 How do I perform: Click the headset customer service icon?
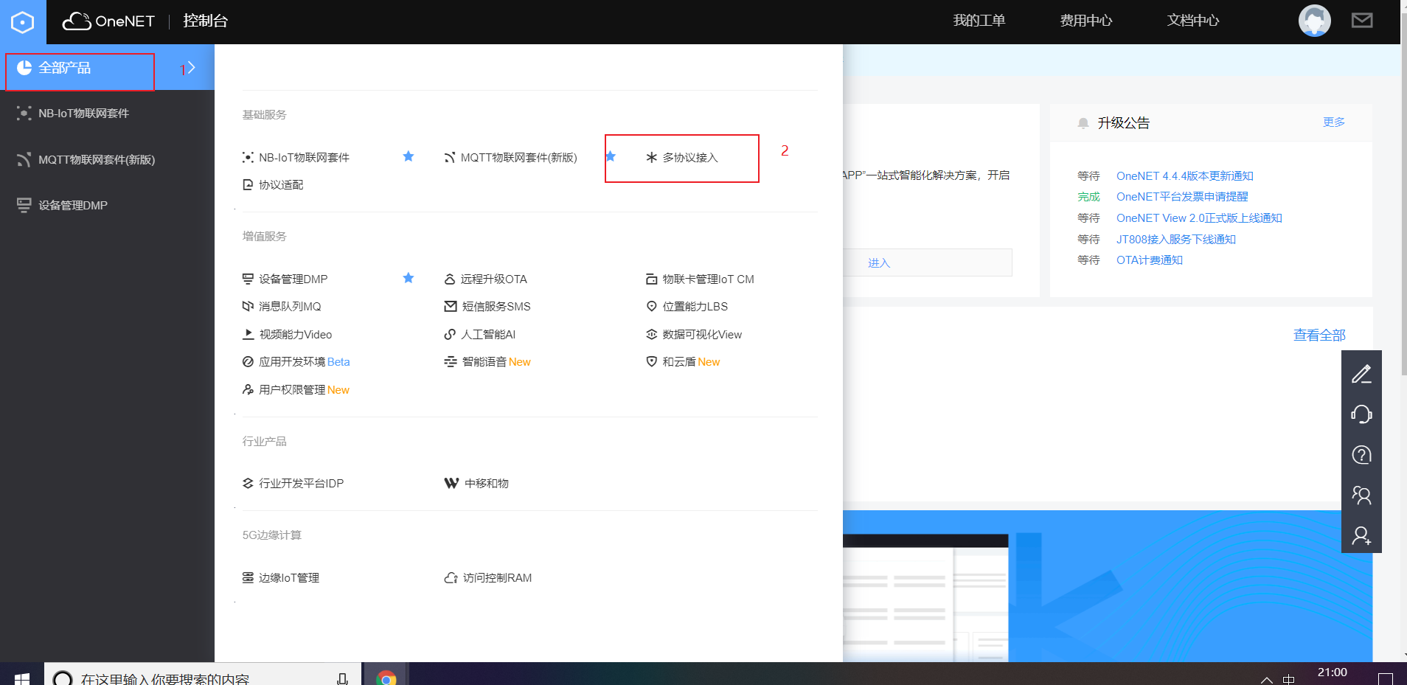pyautogui.click(x=1361, y=414)
